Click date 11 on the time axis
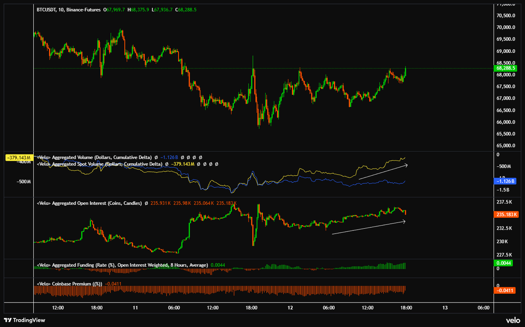525x327 pixels. pyautogui.click(x=135, y=308)
